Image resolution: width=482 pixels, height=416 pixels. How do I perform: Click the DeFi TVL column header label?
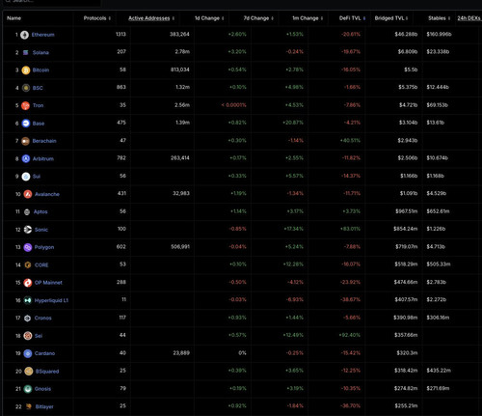(350, 18)
